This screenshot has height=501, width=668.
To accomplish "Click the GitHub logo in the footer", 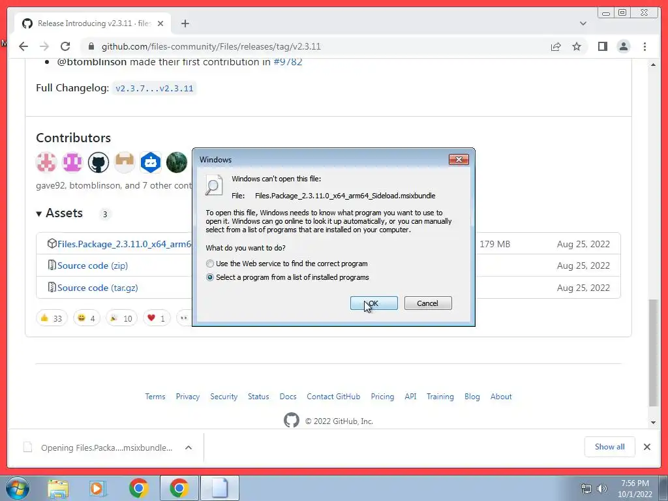I will pyautogui.click(x=292, y=421).
